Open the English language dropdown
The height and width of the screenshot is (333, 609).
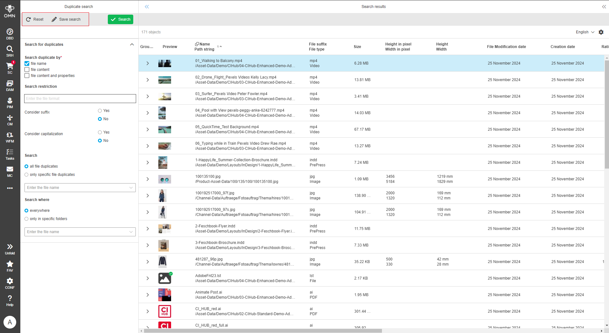click(x=585, y=32)
